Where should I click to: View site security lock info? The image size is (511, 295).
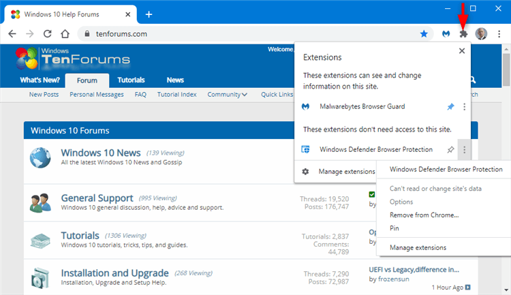87,33
